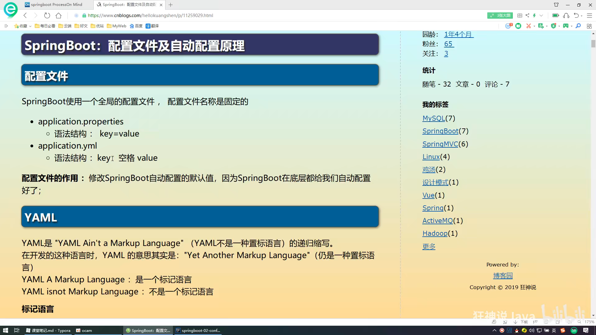Open the SpringBoot(7) tag link
The height and width of the screenshot is (335, 596).
440,131
